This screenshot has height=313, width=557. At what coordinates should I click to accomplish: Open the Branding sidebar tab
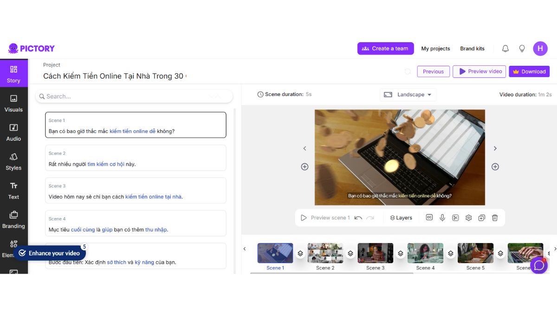click(x=13, y=220)
